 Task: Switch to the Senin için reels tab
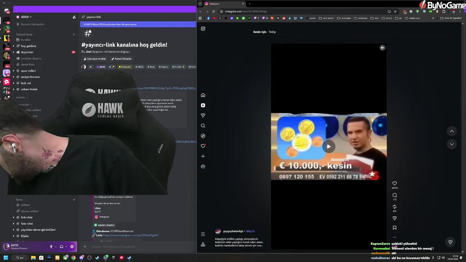pos(260,32)
